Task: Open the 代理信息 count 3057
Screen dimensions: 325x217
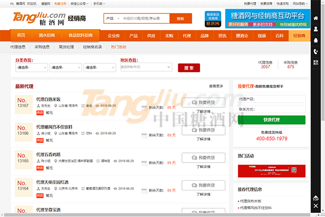Action: pos(265,67)
